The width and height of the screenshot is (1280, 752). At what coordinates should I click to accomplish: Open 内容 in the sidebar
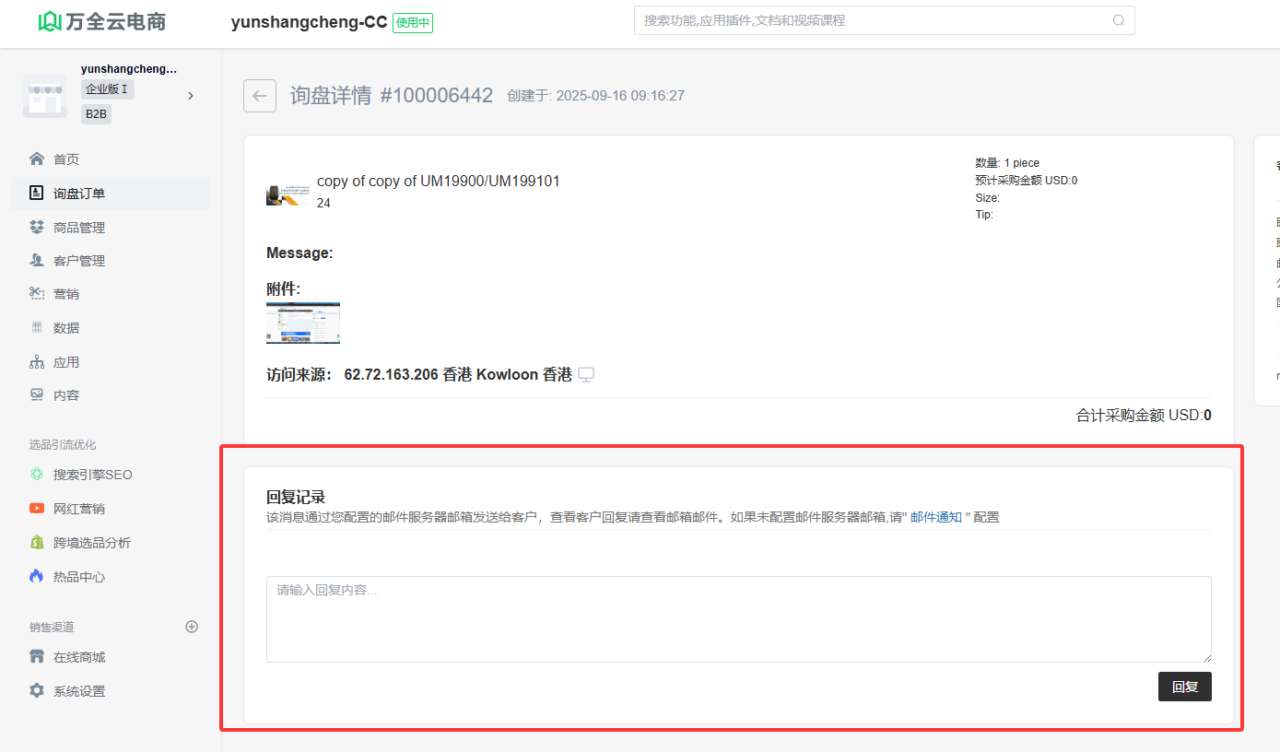[66, 395]
